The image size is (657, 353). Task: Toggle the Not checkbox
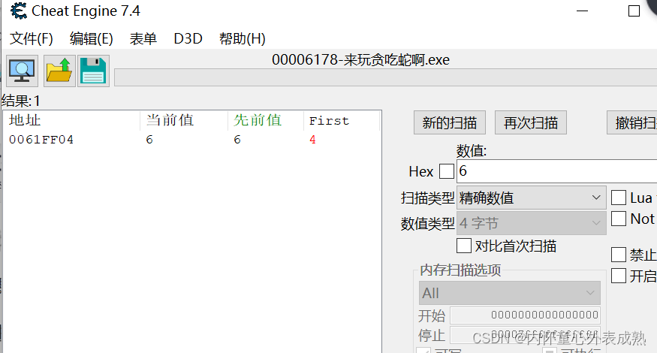[x=619, y=219]
